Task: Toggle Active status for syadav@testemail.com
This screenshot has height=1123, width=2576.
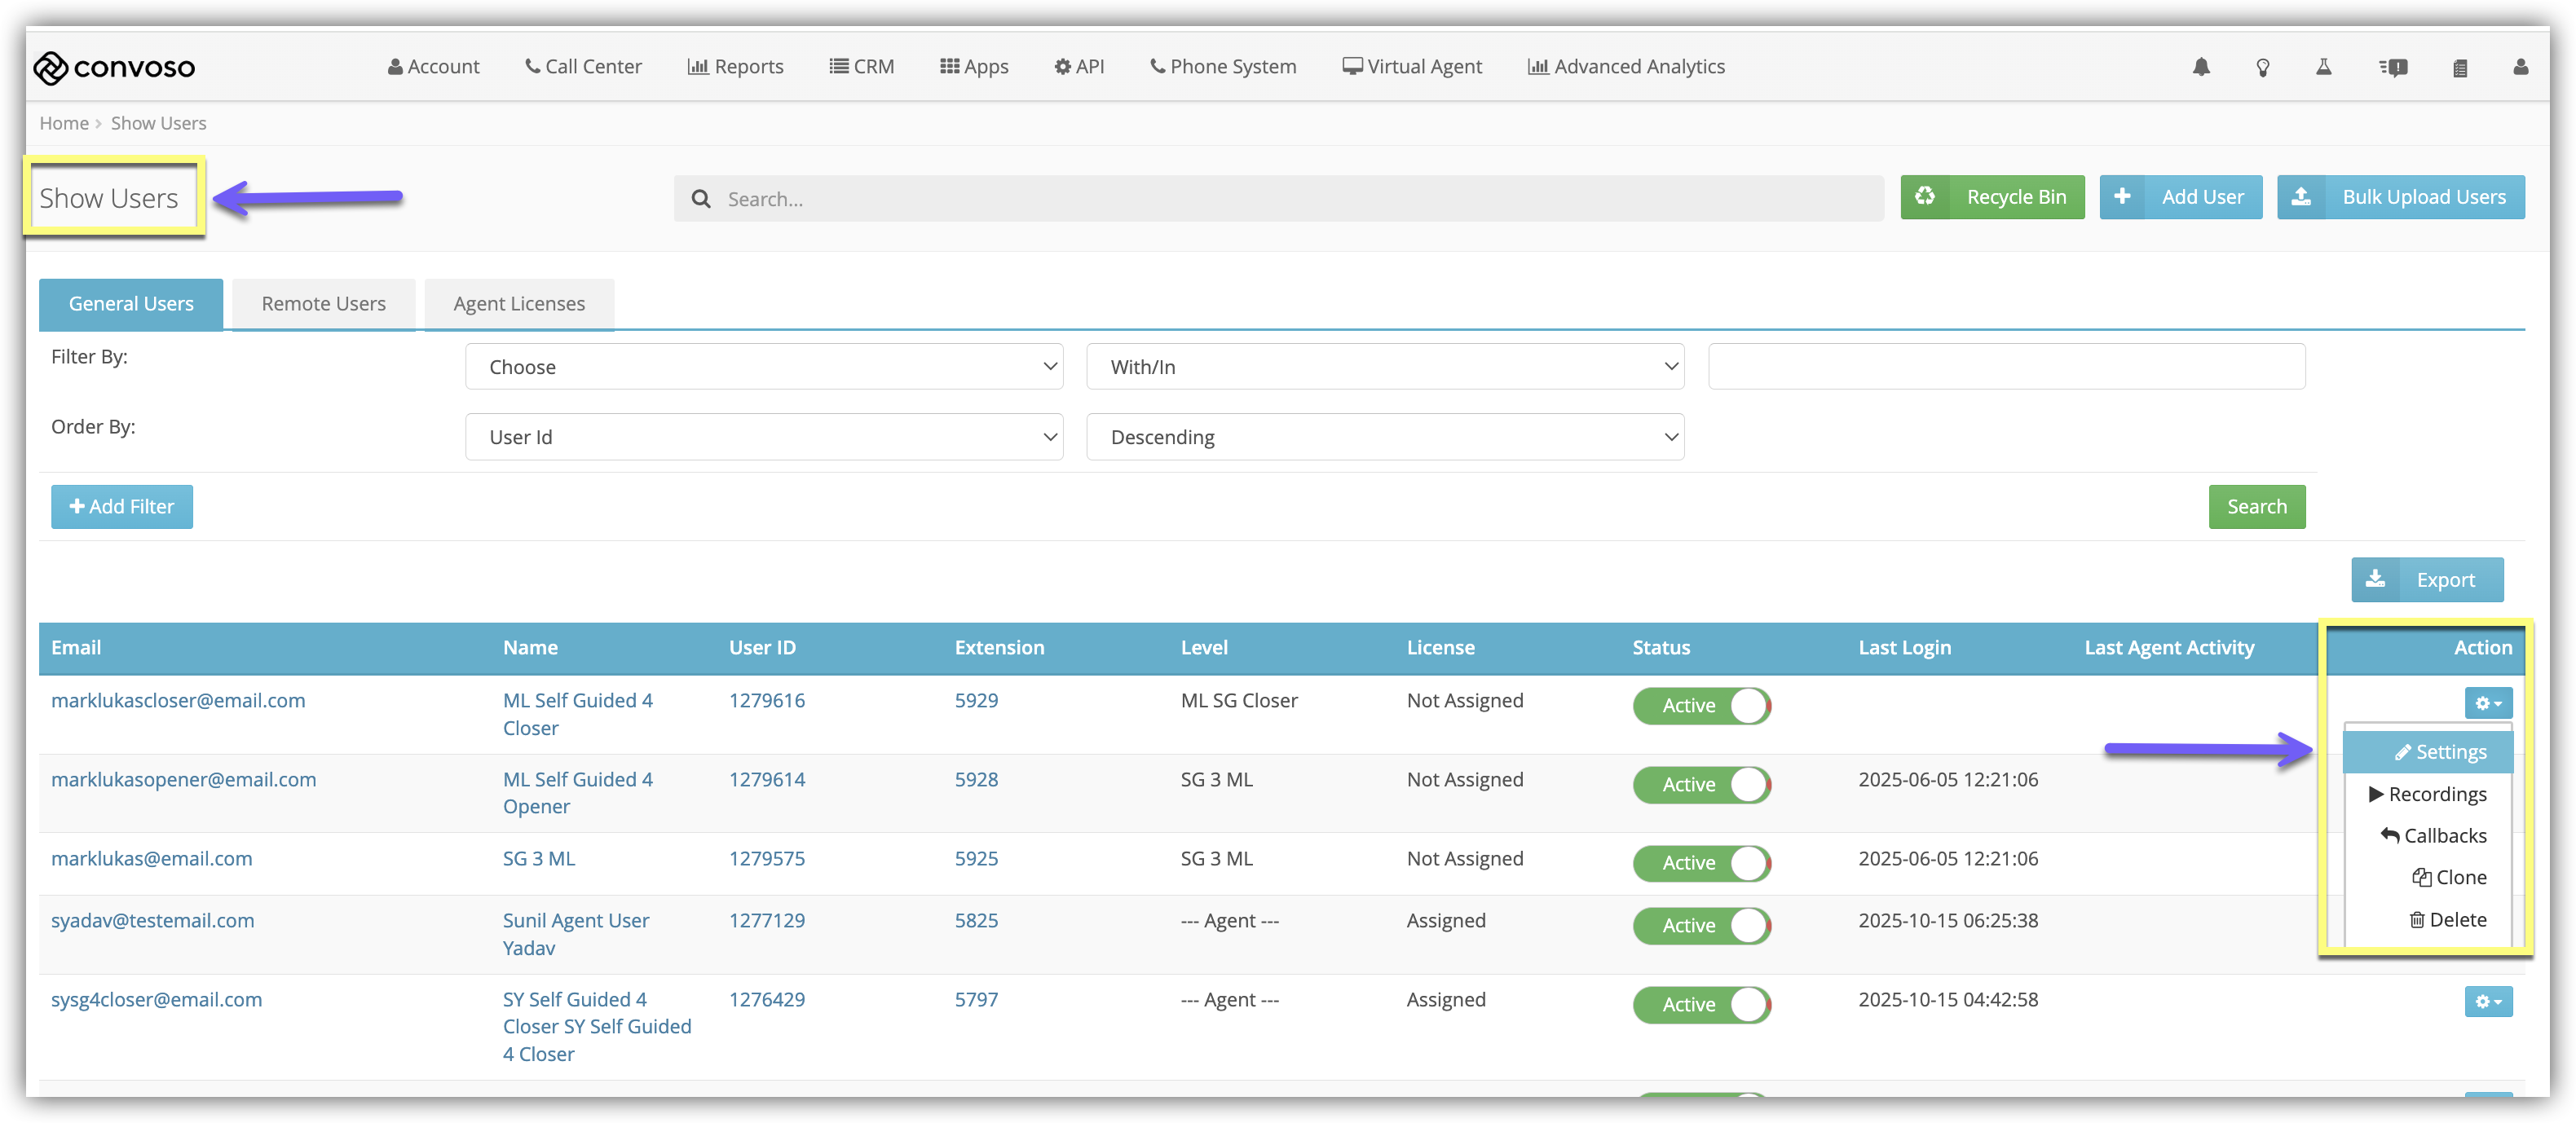Action: pyautogui.click(x=1701, y=925)
